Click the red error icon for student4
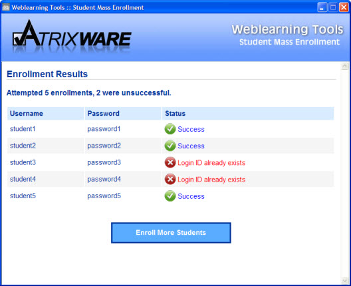The height and width of the screenshot is (286, 351). 170,179
